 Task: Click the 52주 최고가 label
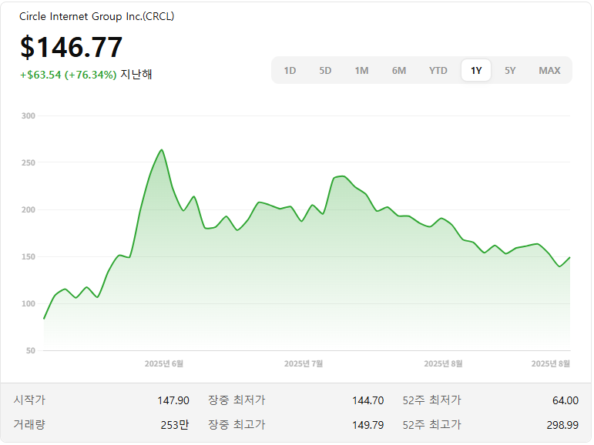click(x=431, y=424)
